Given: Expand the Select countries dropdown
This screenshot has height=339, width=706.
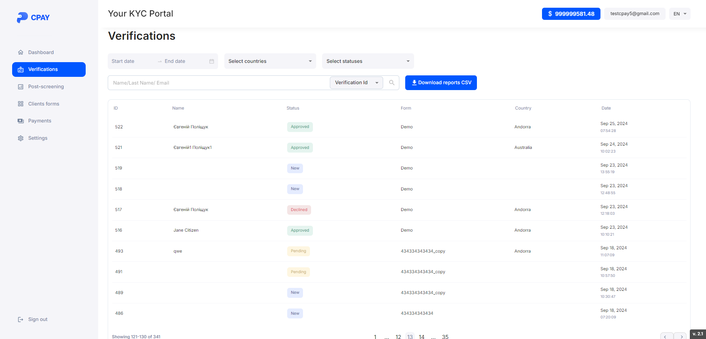Looking at the screenshot, I should (270, 61).
